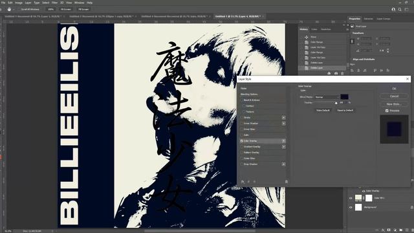Open the fx styles menu in Layer Style
Viewport: 414px width, 233px height.
tap(243, 182)
